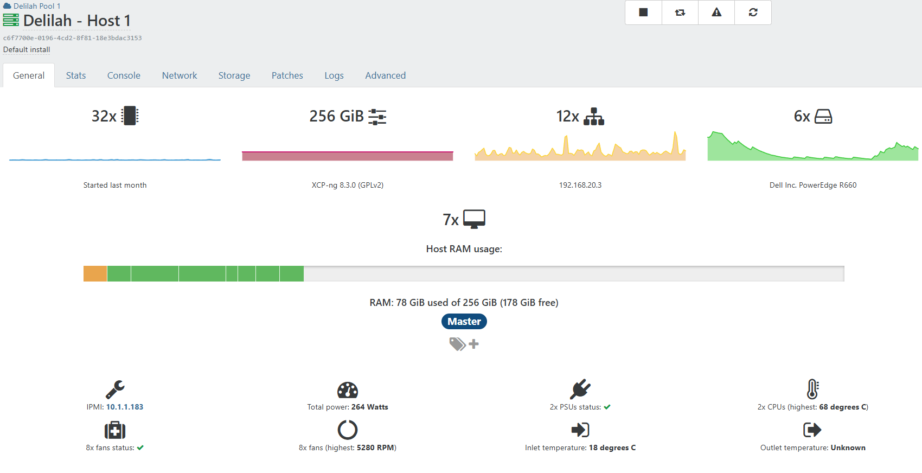
Task: Switch to the Stats tab
Action: coord(76,75)
